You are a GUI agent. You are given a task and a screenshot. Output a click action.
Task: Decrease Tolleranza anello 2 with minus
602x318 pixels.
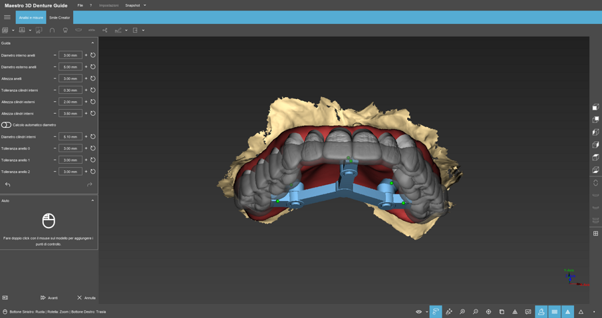pyautogui.click(x=55, y=171)
